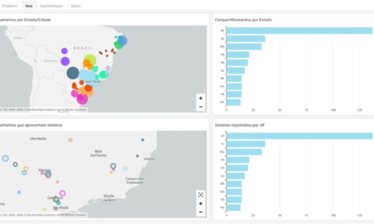Open the Preditivo tab
The height and width of the screenshot is (224, 374).
point(10,6)
